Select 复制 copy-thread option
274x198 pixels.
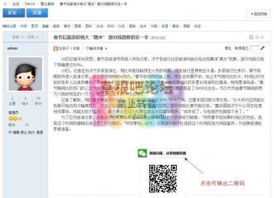[x=132, y=26]
